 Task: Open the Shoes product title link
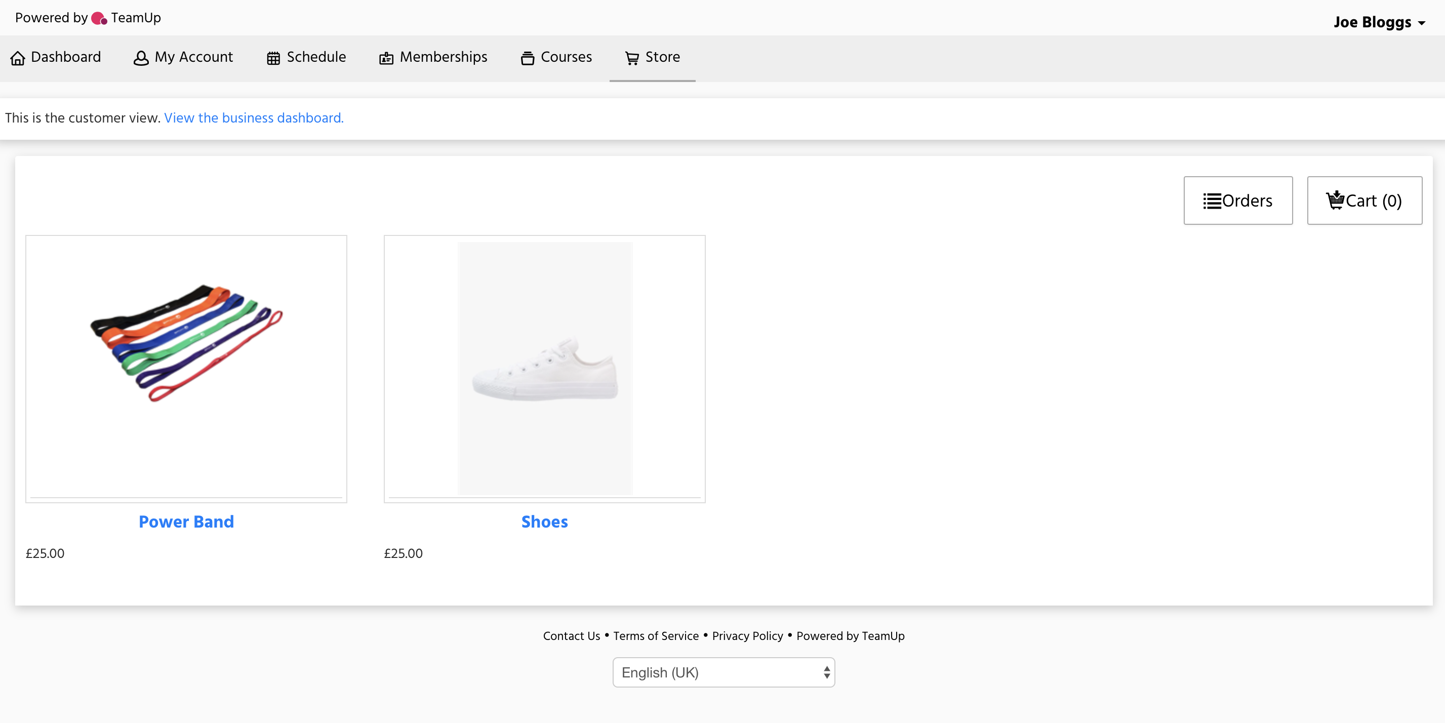(x=544, y=521)
